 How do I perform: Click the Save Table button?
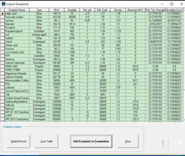[x=47, y=141]
